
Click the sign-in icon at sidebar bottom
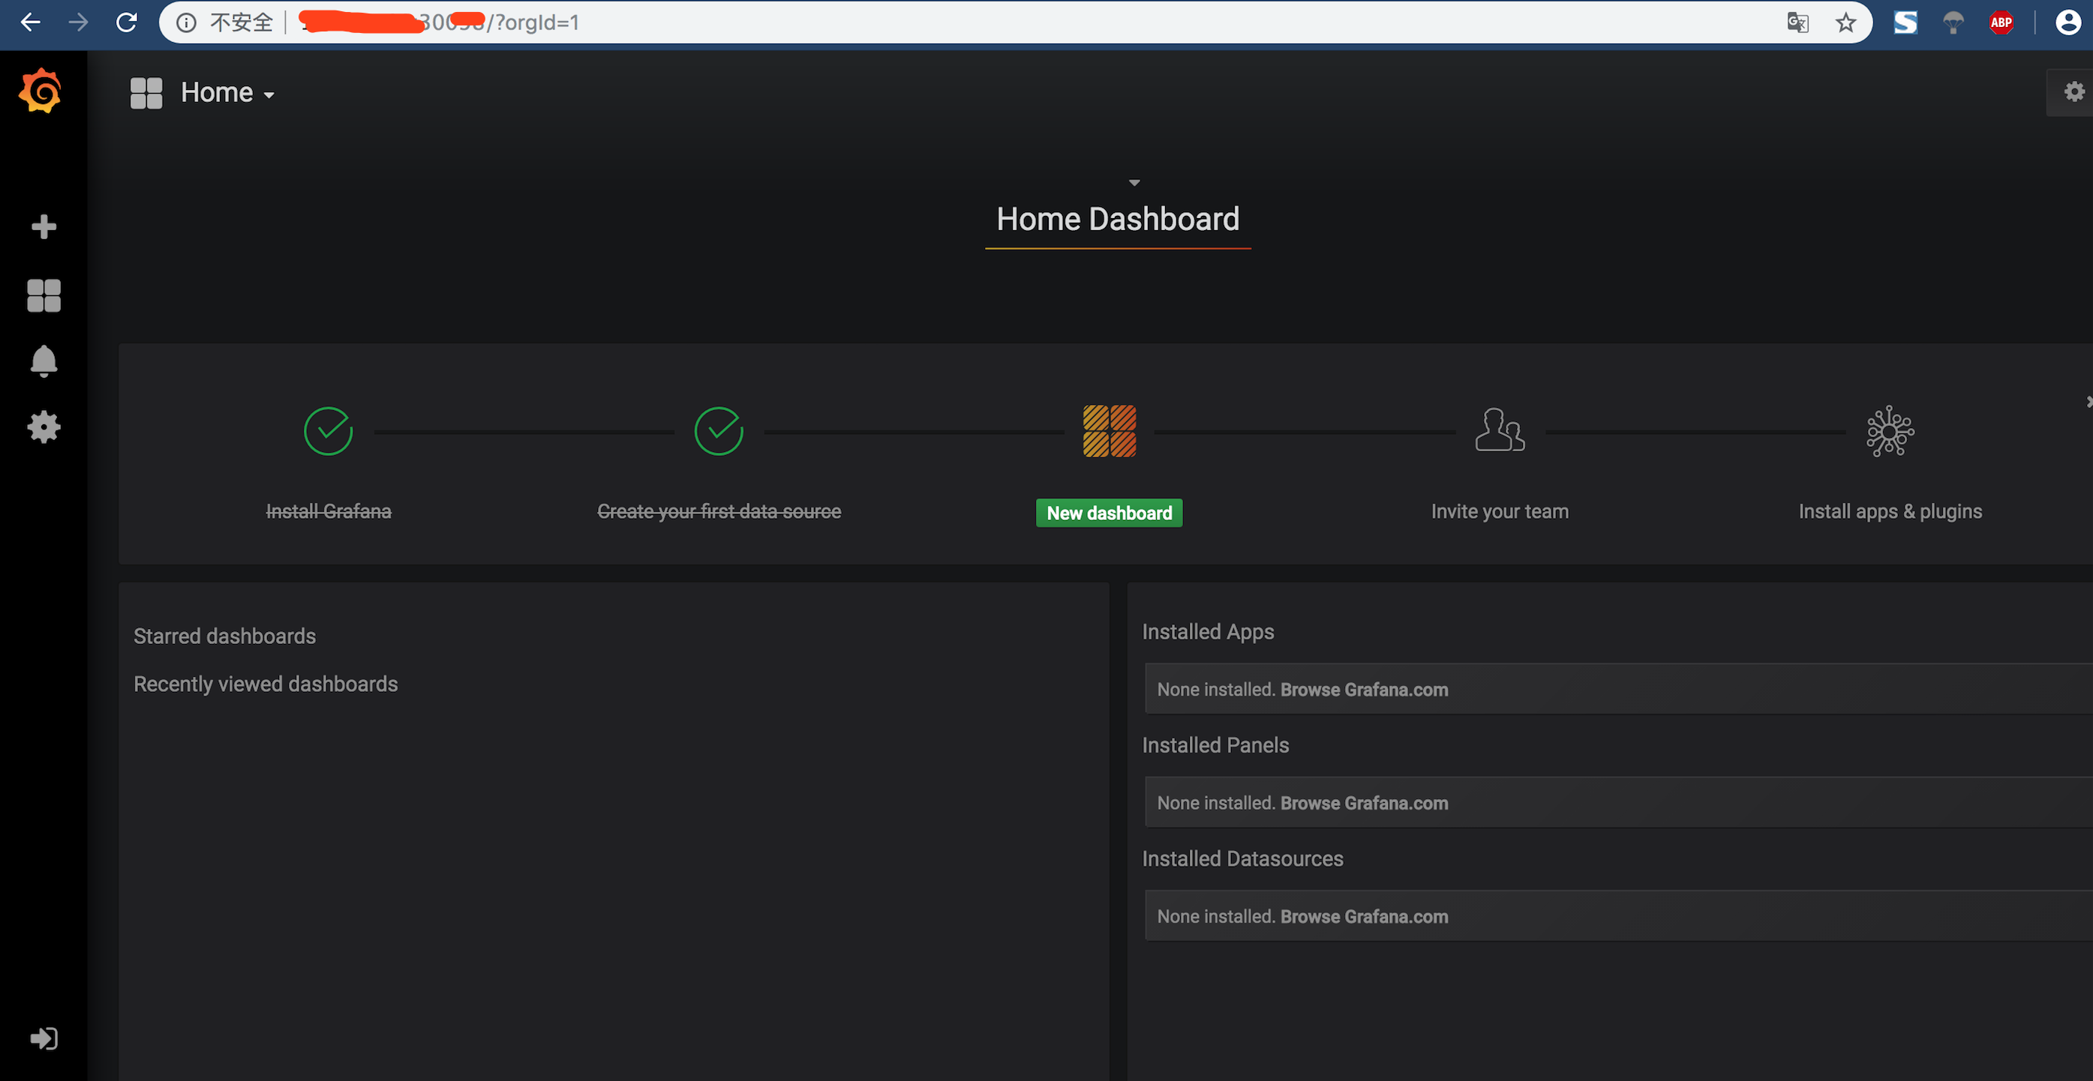click(x=44, y=1039)
